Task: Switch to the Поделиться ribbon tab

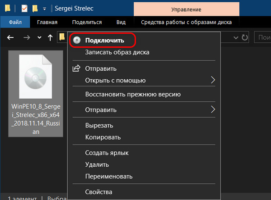Action: (87, 22)
